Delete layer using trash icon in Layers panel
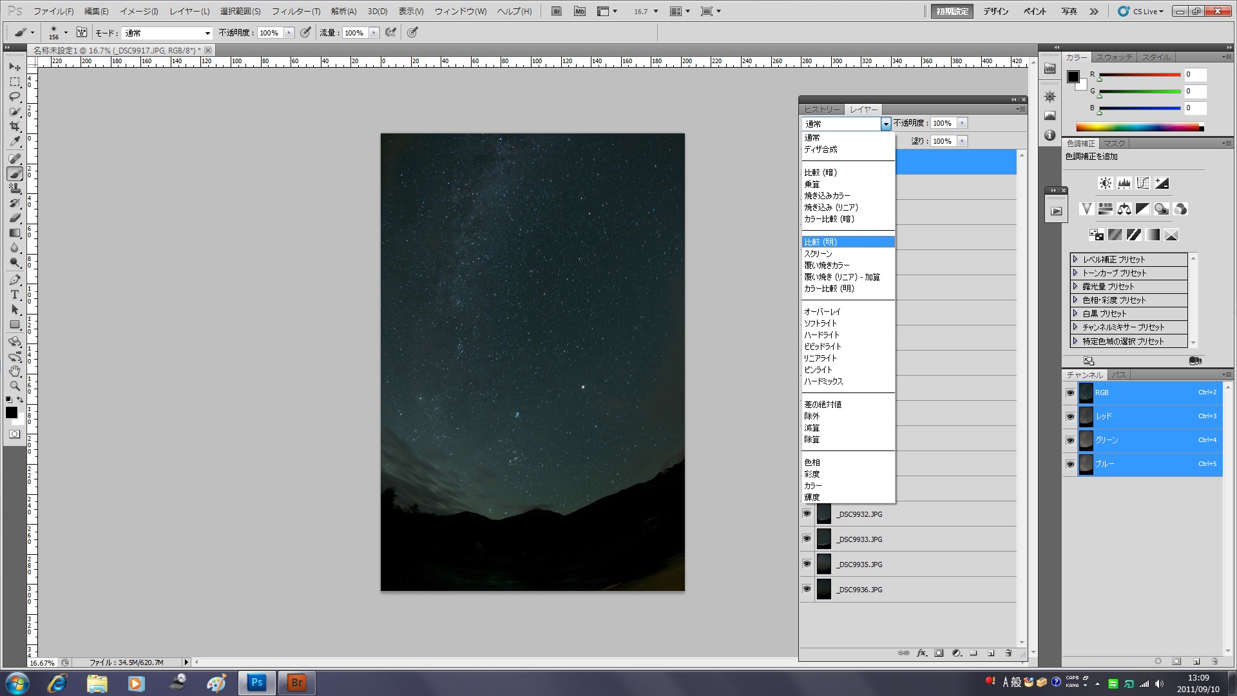This screenshot has width=1237, height=696. [1008, 653]
